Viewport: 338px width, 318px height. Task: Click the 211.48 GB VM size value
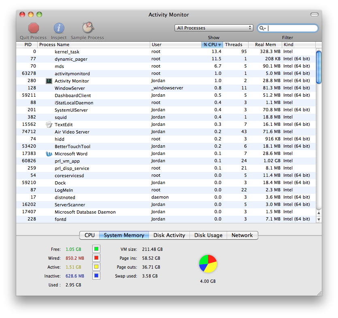coord(152,249)
